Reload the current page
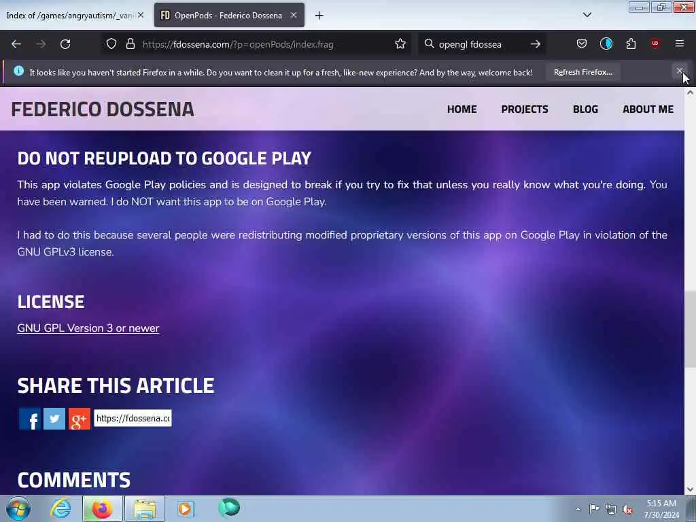 coord(65,44)
